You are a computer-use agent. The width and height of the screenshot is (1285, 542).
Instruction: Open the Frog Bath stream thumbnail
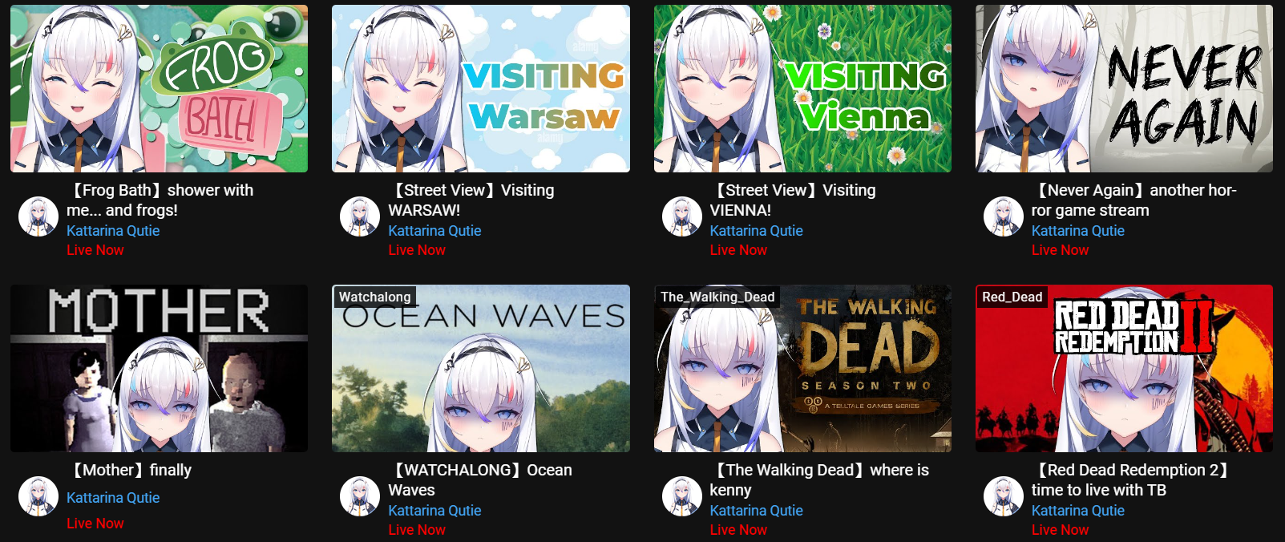[x=159, y=88]
